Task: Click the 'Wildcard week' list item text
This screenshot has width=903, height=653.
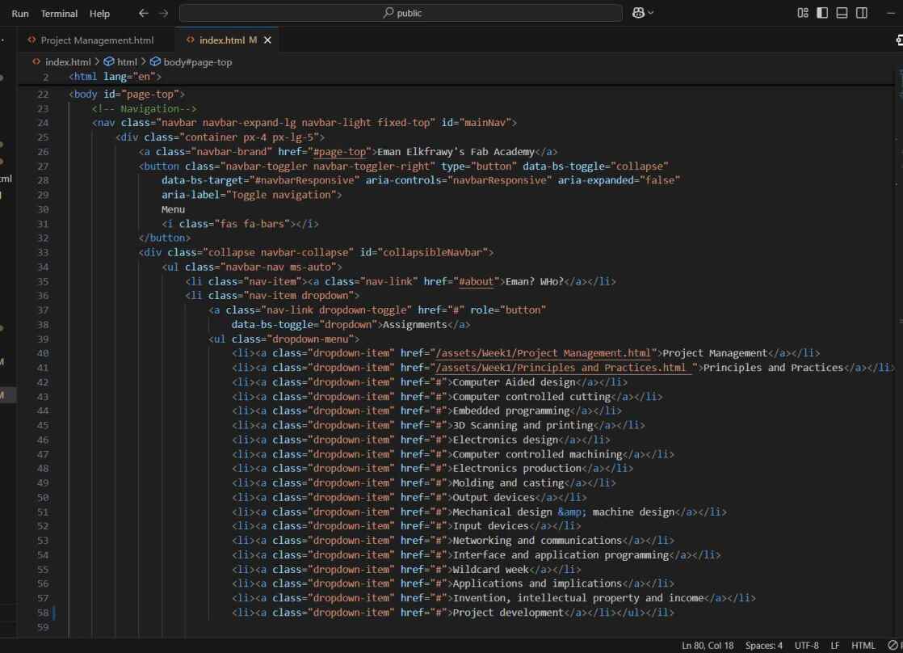Action: 490,570
